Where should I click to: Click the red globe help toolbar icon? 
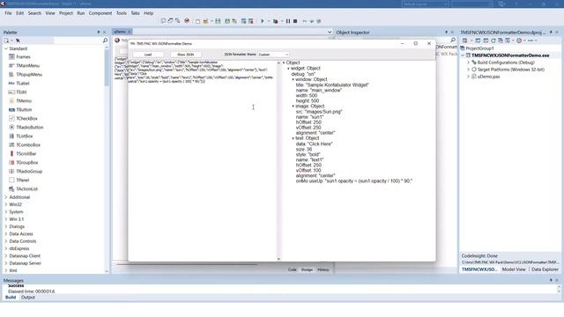[x=187, y=21]
